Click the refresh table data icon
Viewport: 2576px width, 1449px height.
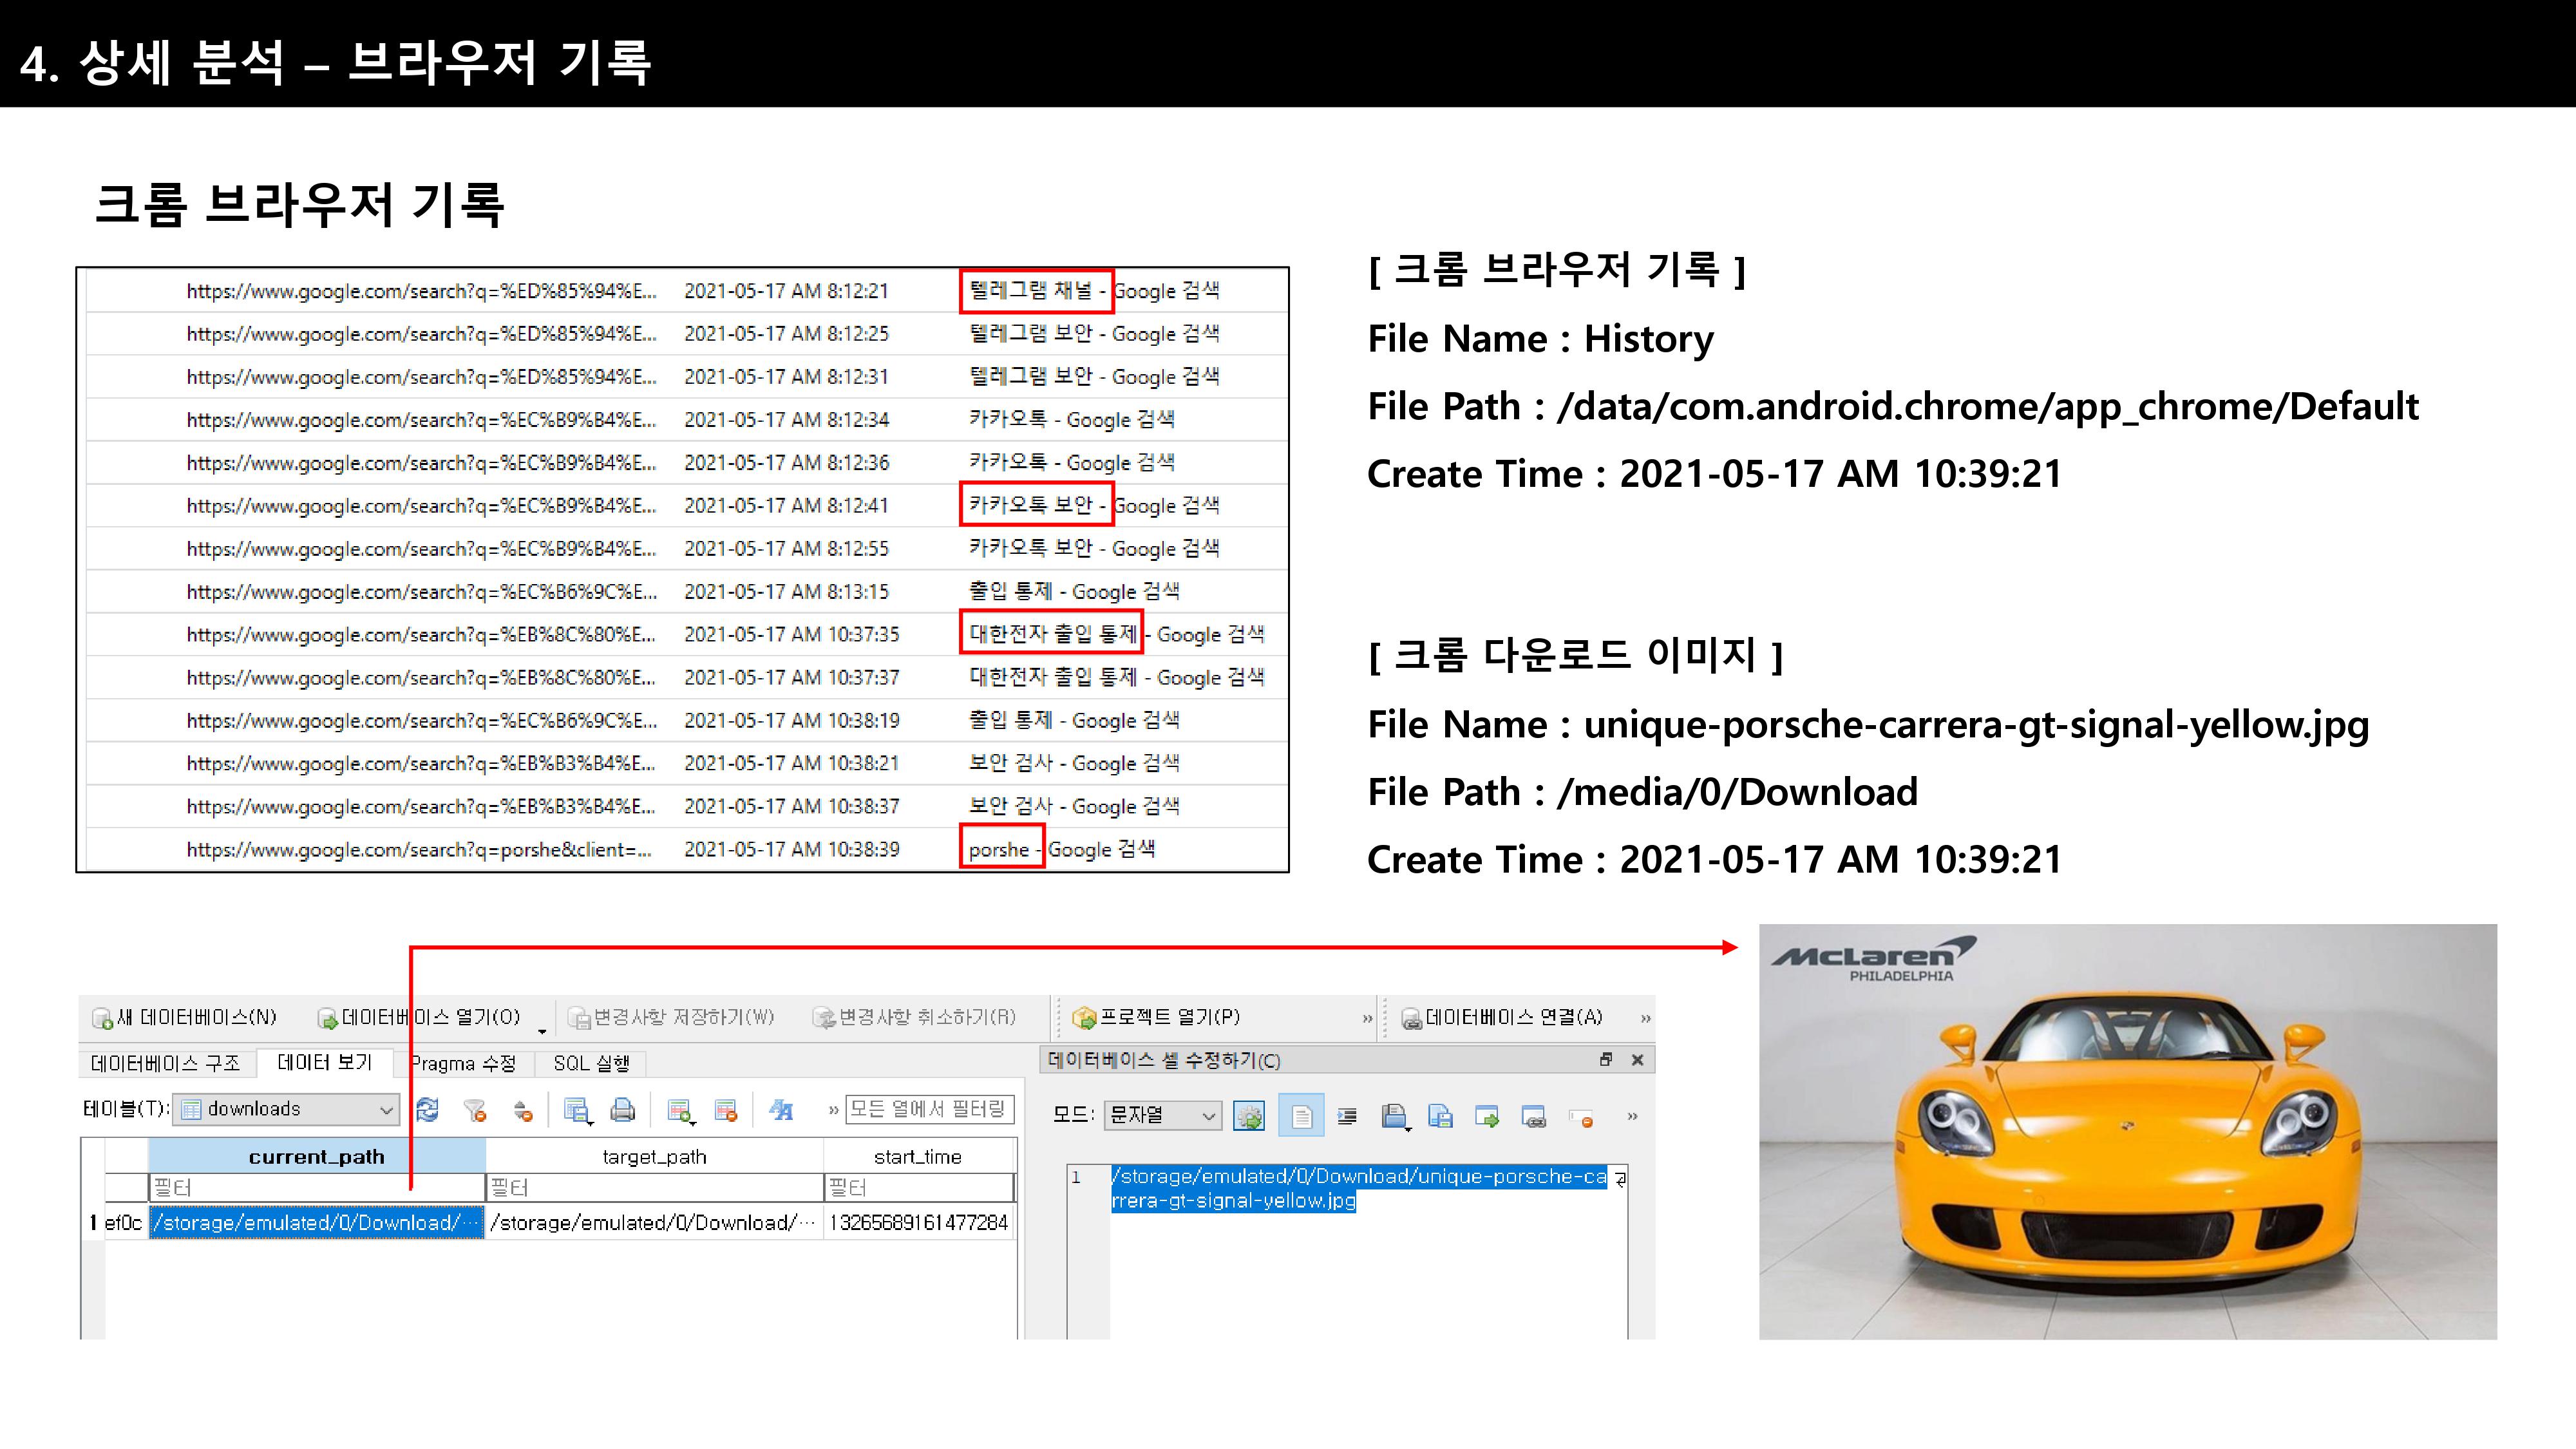click(428, 1110)
